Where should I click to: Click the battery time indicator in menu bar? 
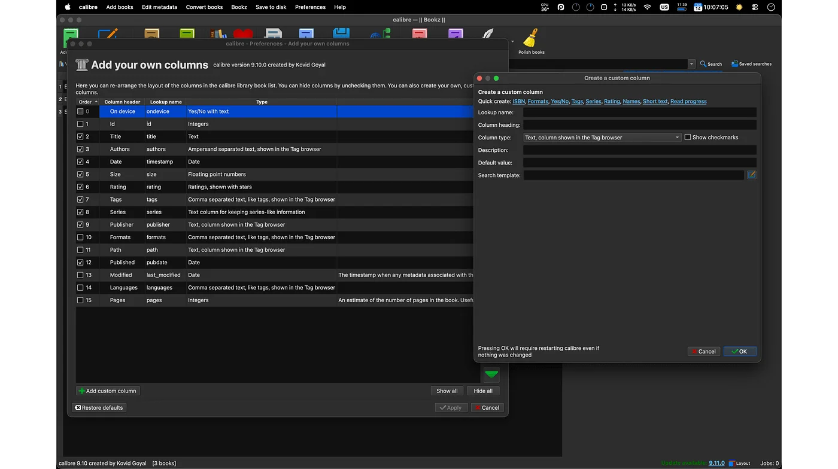[x=682, y=7]
